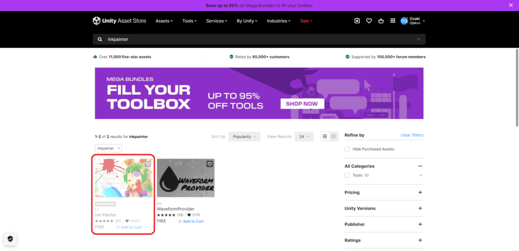Expand the Unity Versions filter section

[x=420, y=208]
